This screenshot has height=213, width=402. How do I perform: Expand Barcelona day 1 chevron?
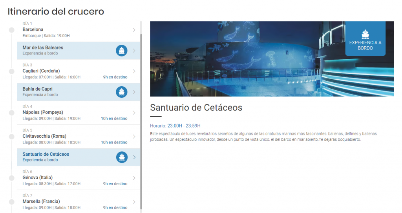(134, 30)
